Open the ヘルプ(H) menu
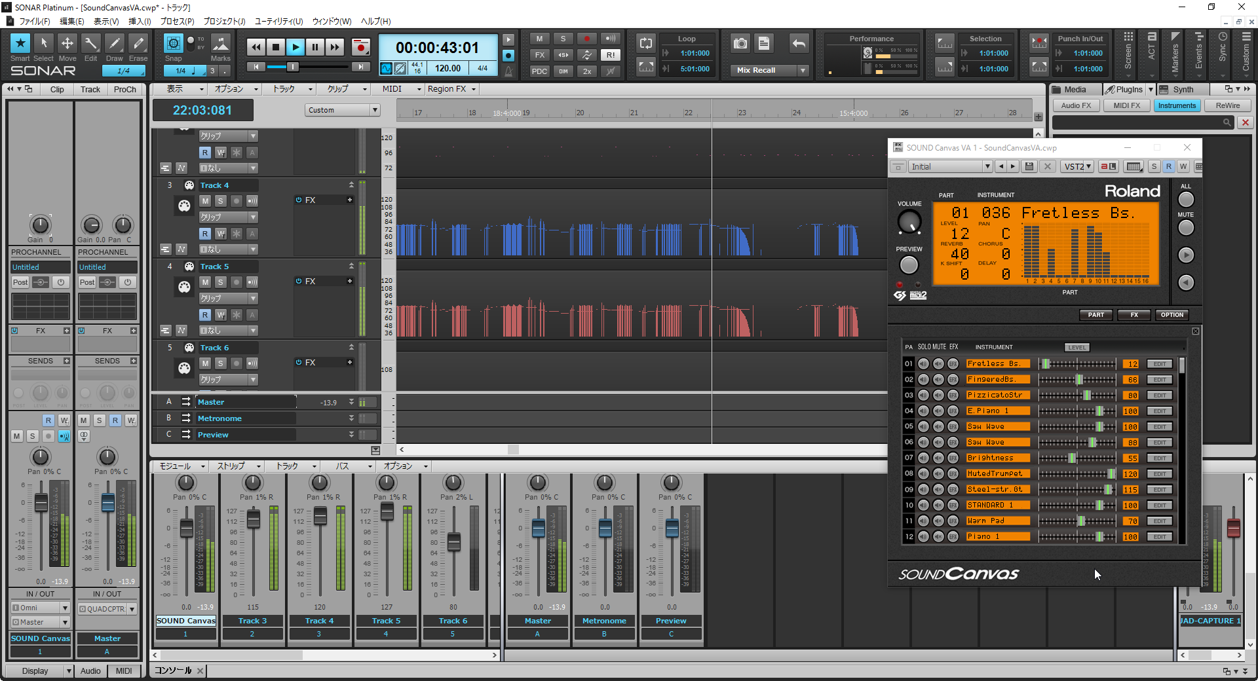 376,22
